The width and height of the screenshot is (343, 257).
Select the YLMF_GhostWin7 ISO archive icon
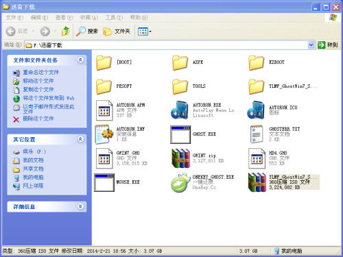click(x=257, y=182)
